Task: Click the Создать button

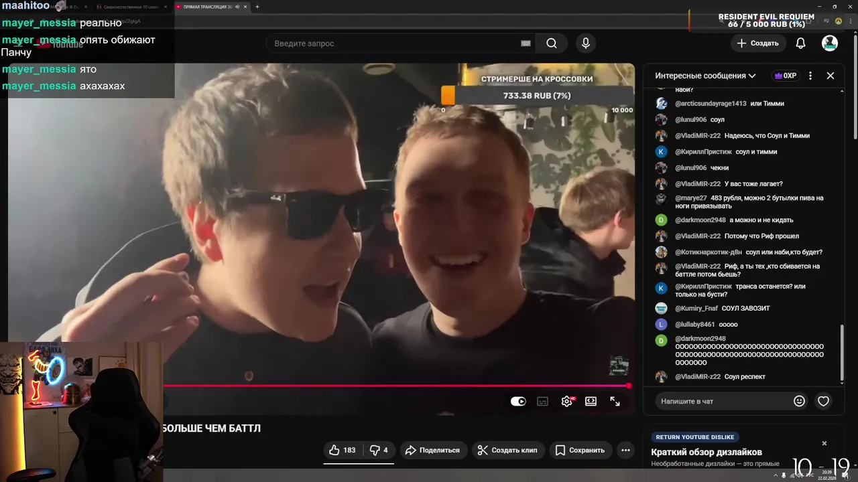Action: pos(758,44)
